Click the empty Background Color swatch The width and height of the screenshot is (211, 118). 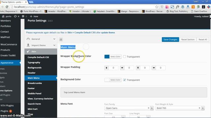(107, 80)
